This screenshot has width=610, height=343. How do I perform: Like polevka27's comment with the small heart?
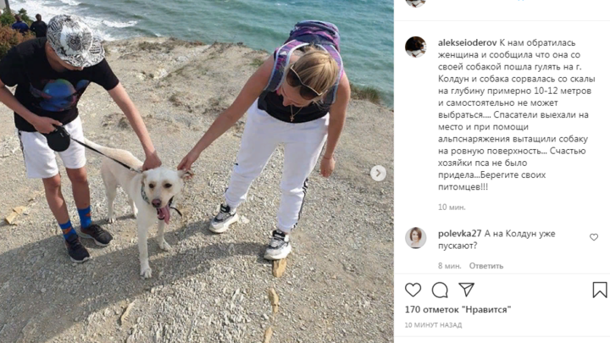pyautogui.click(x=594, y=237)
